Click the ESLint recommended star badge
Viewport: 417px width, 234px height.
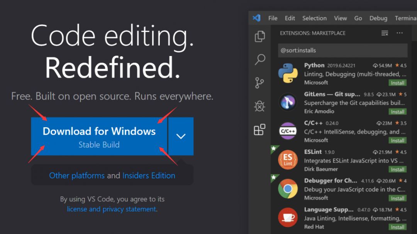point(274,149)
